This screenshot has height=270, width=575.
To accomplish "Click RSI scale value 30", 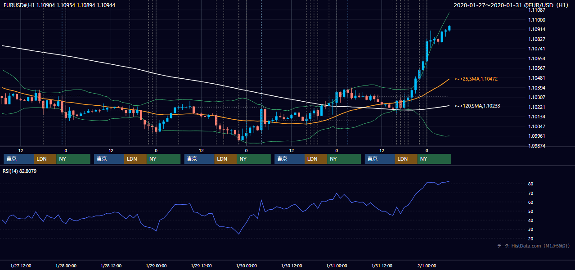I will [x=531, y=229].
